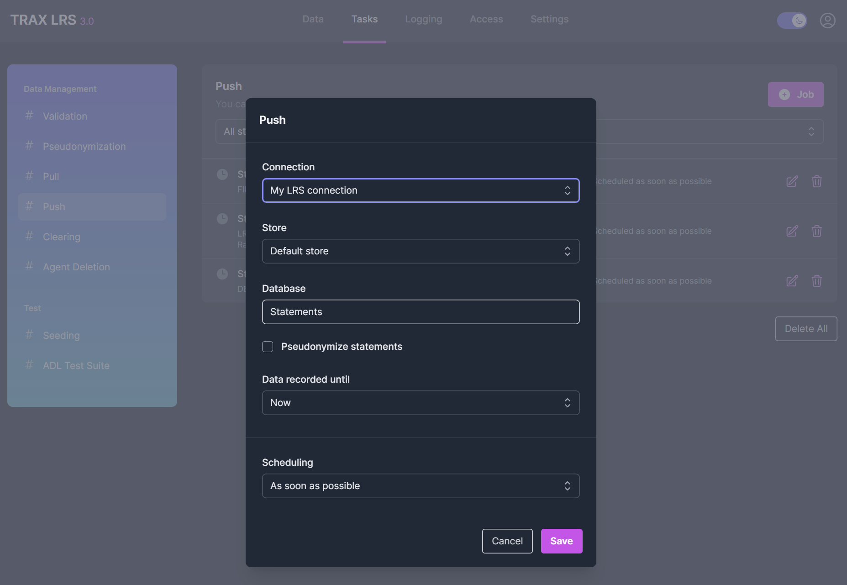
Task: Click the trash icon on second job row
Action: click(x=816, y=231)
